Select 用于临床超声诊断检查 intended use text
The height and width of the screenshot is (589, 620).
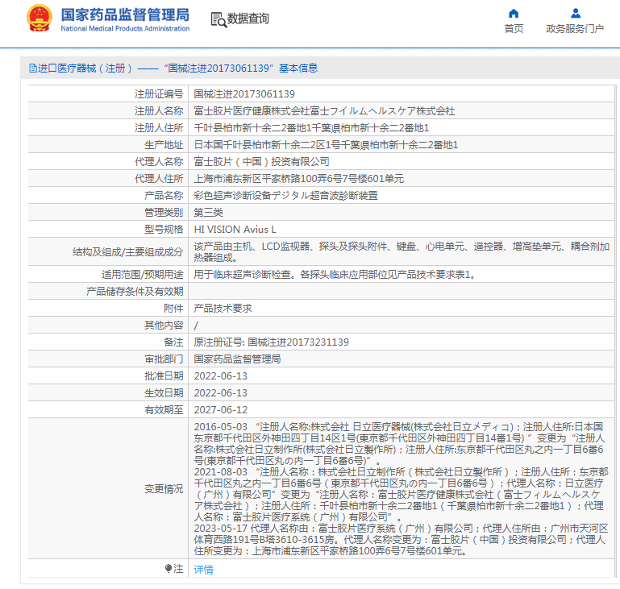click(334, 275)
